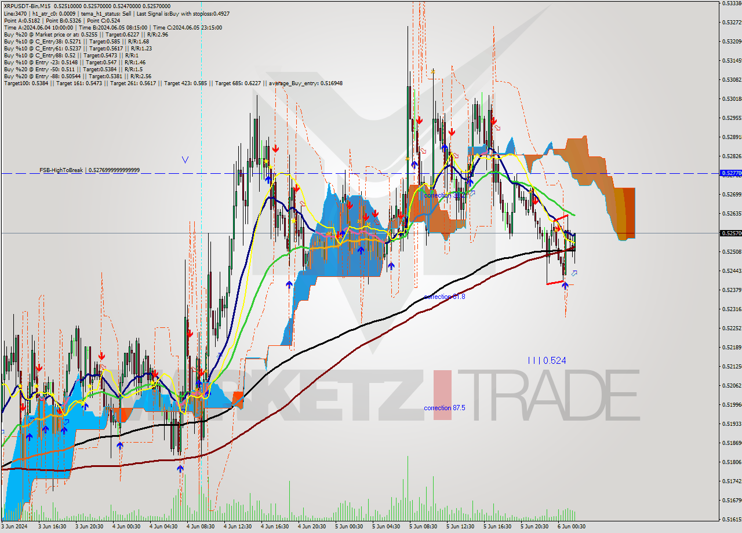Click the '6 Jun 00:30' time label
Viewport: 742px width, 533px height.
tap(571, 527)
